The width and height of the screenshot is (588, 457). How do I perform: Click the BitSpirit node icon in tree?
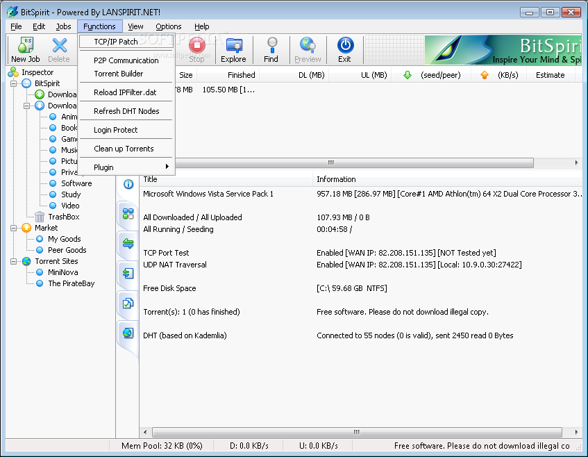pos(26,83)
